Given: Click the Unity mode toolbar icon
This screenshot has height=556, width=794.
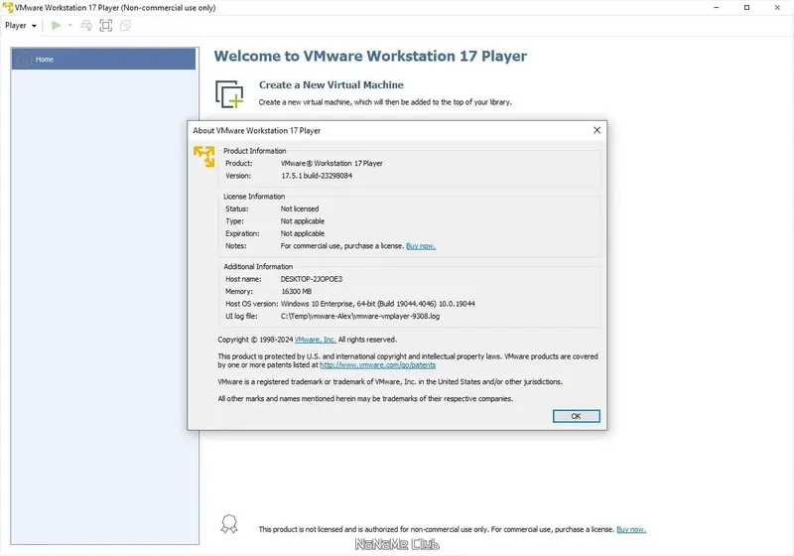Looking at the screenshot, I should coord(126,26).
